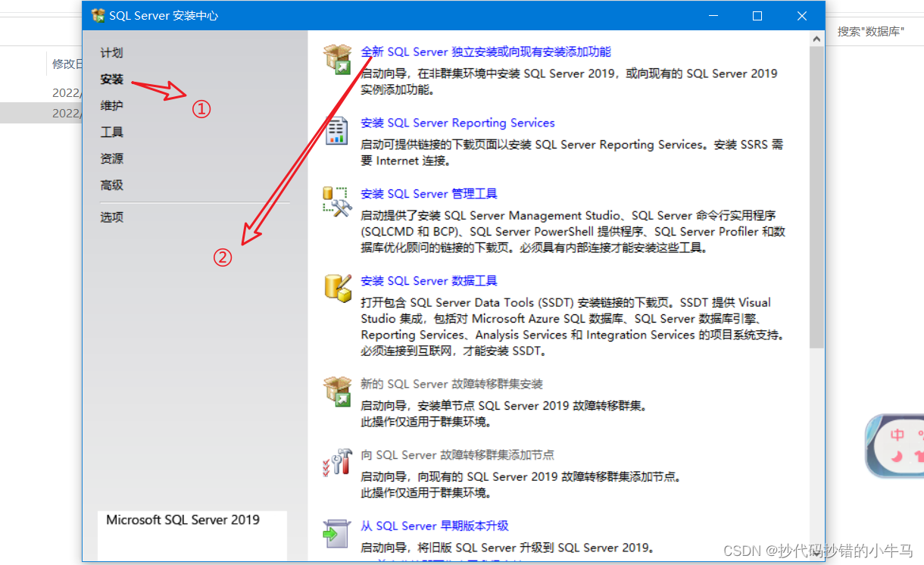Select 维护 in the left navigation
This screenshot has width=924, height=565.
click(111, 106)
